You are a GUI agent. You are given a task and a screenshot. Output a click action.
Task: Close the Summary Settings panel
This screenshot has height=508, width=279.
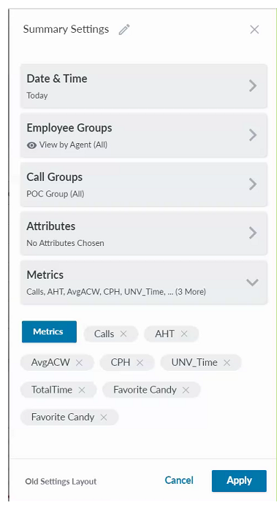254,29
